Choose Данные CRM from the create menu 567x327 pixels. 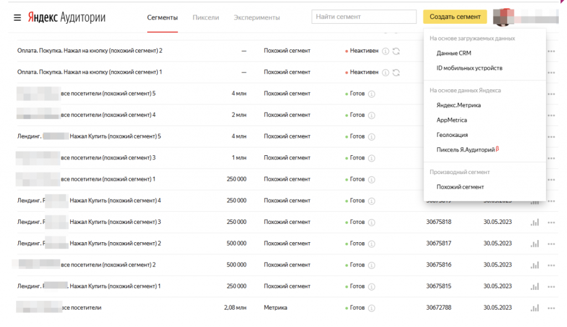[x=454, y=53]
